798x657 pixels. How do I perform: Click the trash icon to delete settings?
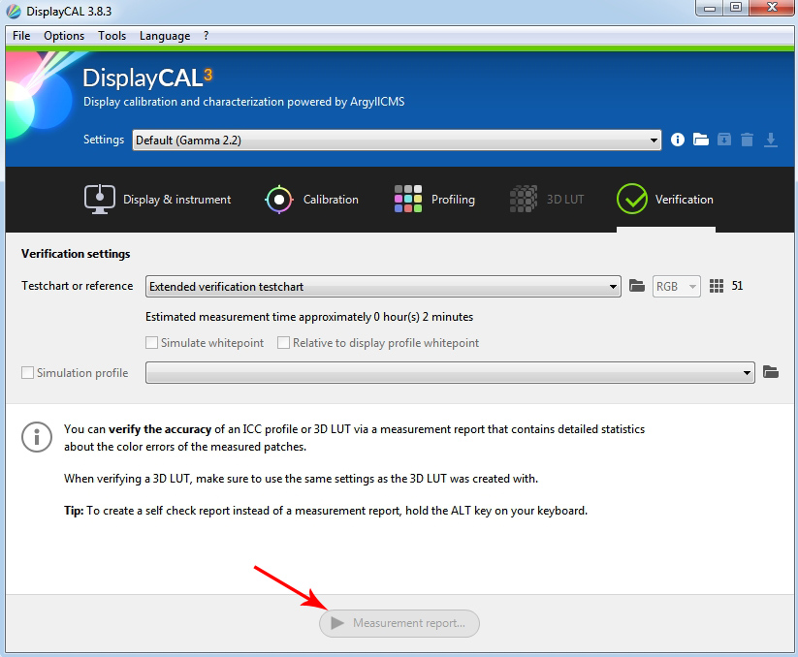point(747,140)
